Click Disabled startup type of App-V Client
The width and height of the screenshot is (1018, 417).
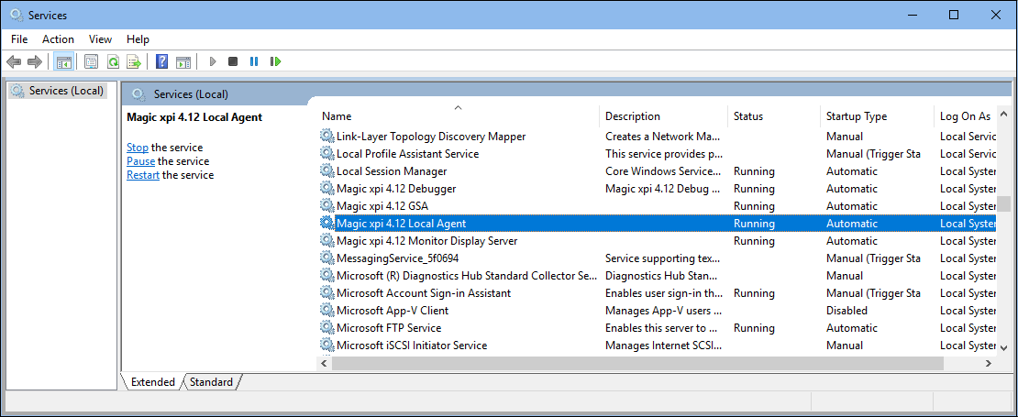tap(846, 311)
